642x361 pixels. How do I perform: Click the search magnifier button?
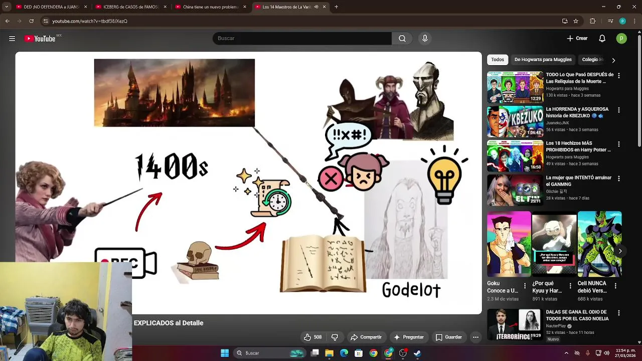pyautogui.click(x=402, y=39)
